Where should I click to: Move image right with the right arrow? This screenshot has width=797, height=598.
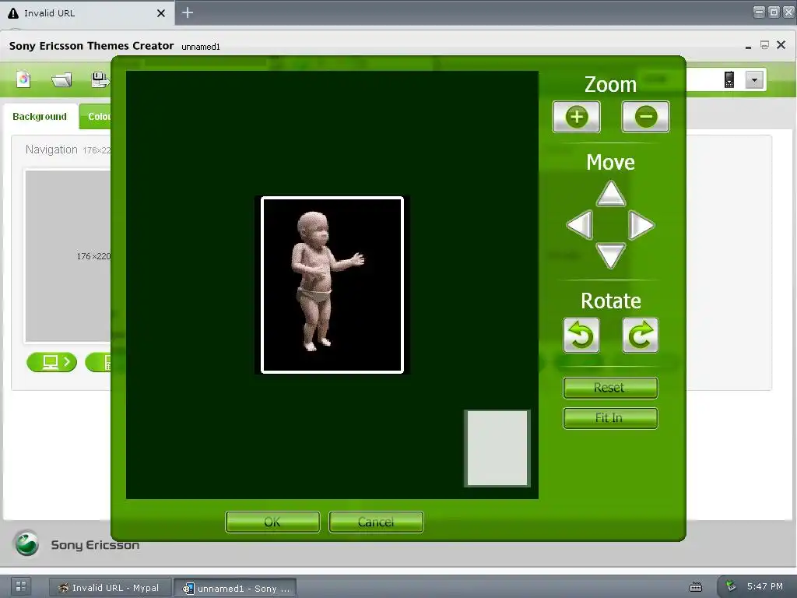point(641,225)
